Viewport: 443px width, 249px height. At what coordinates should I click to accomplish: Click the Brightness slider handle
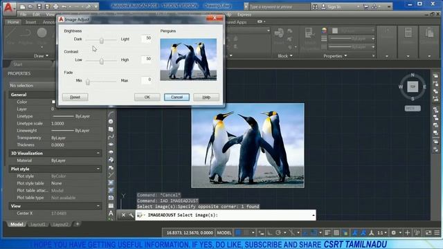click(102, 40)
